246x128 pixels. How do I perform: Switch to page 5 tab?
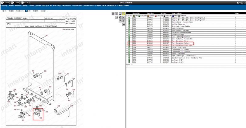point(20,10)
